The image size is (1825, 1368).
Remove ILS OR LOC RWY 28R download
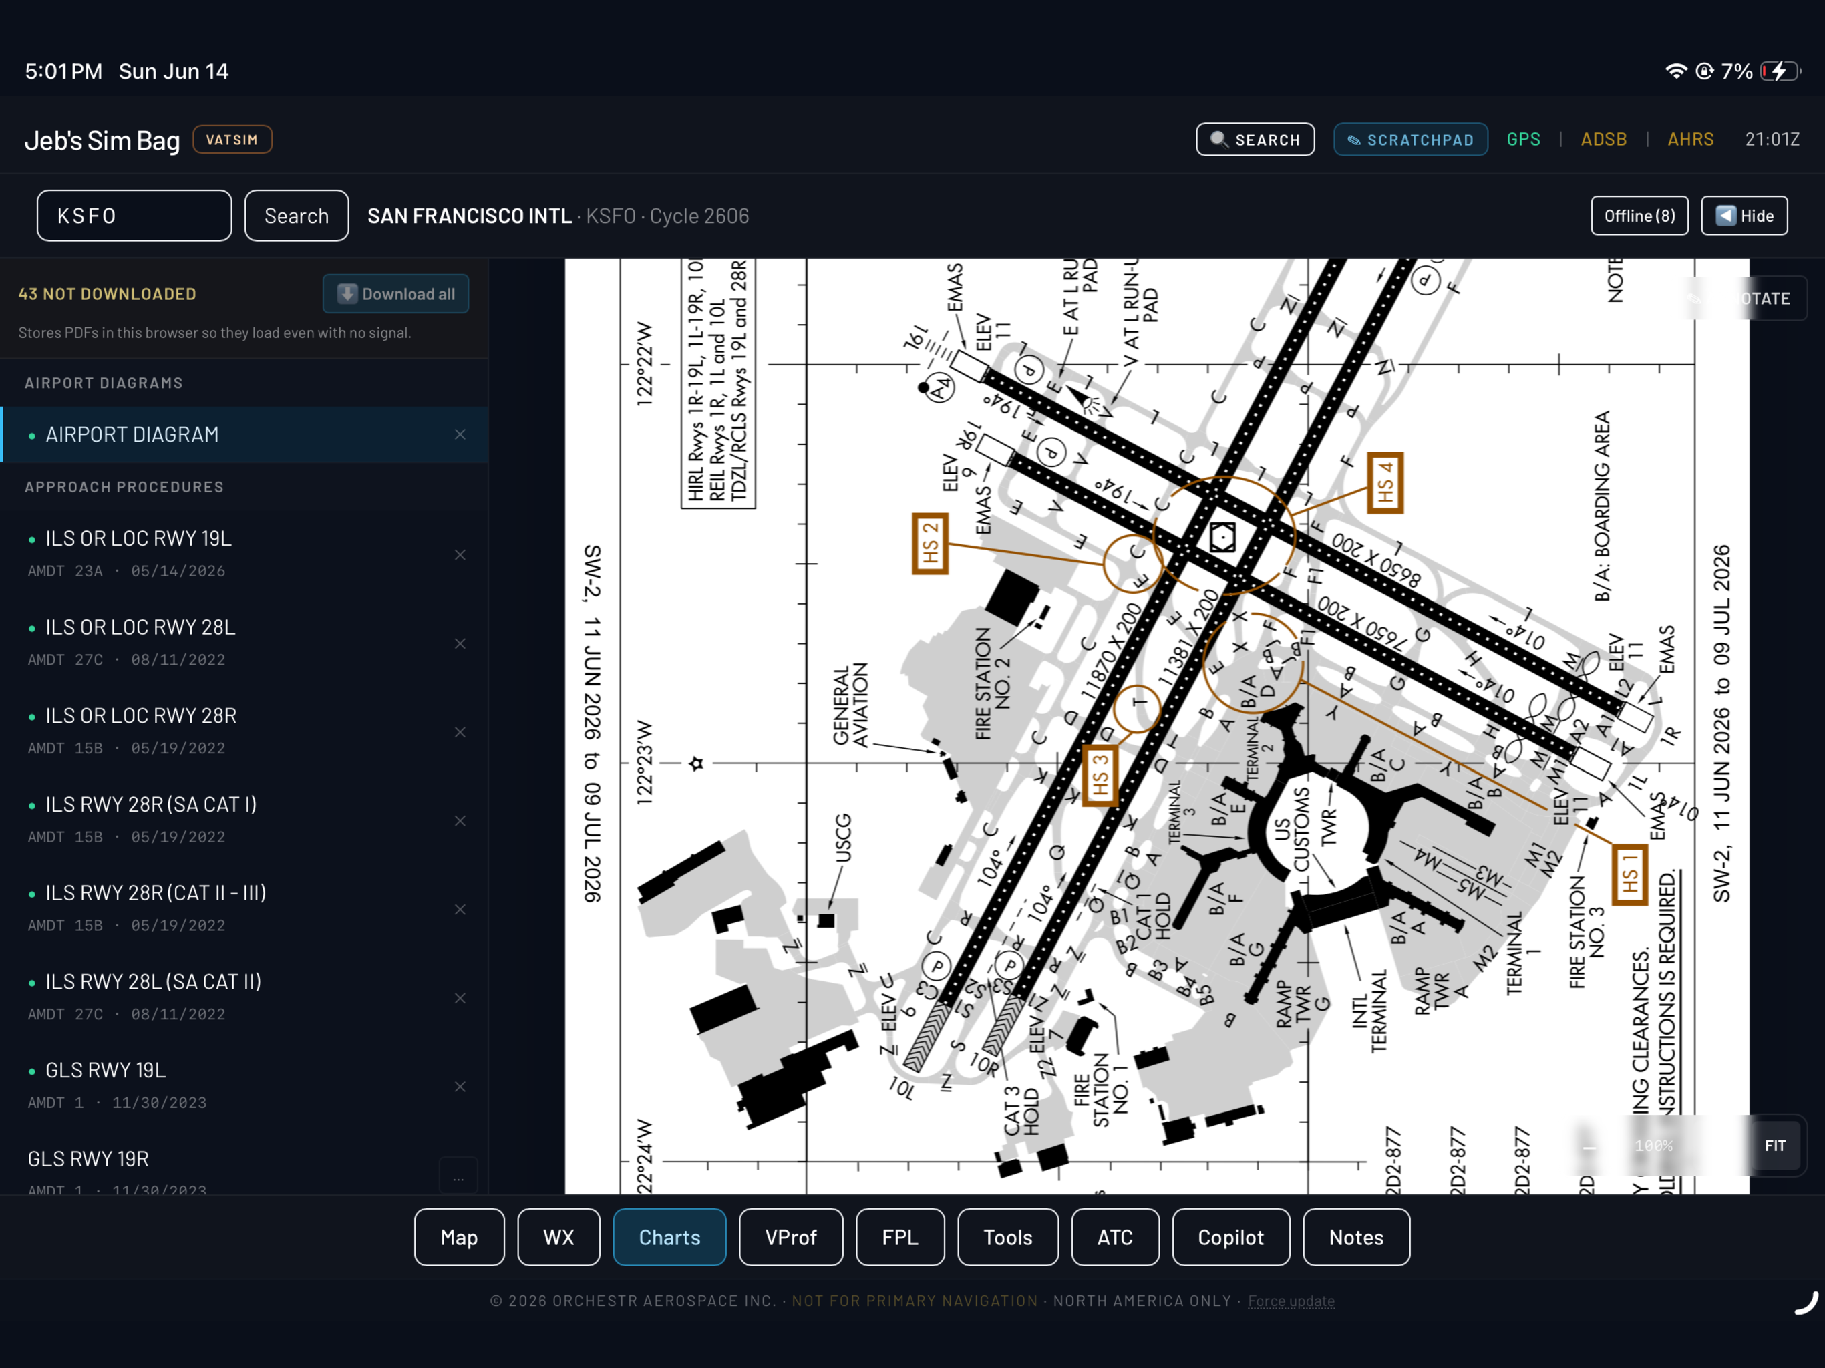click(460, 732)
